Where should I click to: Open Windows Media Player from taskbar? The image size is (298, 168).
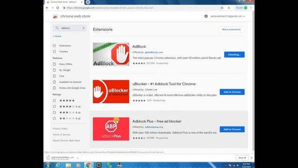[78, 165]
